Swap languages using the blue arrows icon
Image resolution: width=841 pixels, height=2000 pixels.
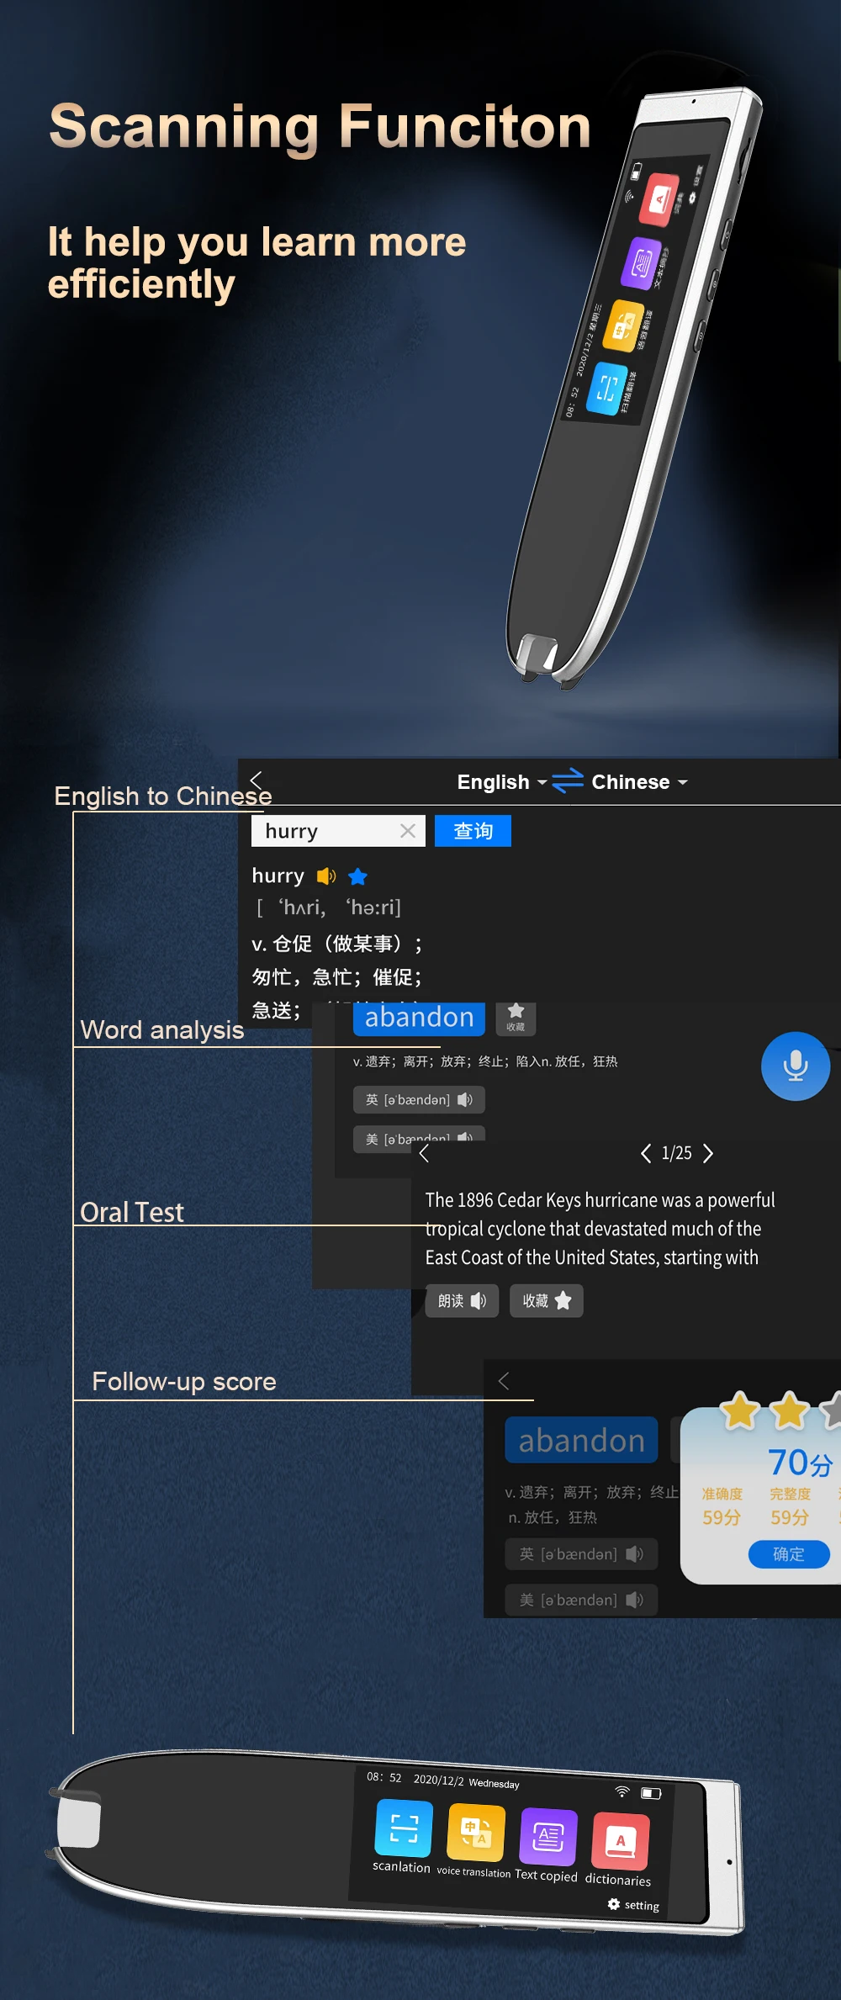pyautogui.click(x=568, y=781)
